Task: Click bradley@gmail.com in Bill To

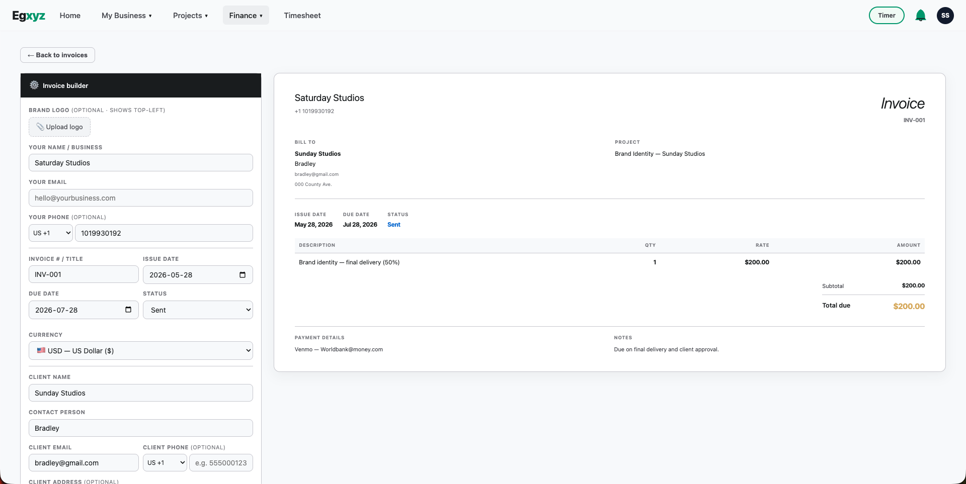Action: (316, 174)
